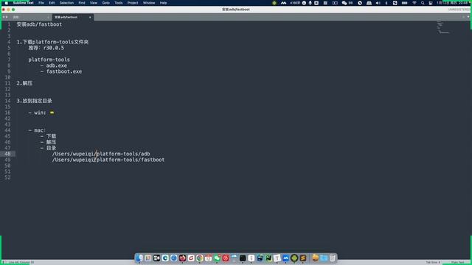Screen dimensions: 472x265
Task: Open the Sublime Text application menu
Action: tap(23, 3)
